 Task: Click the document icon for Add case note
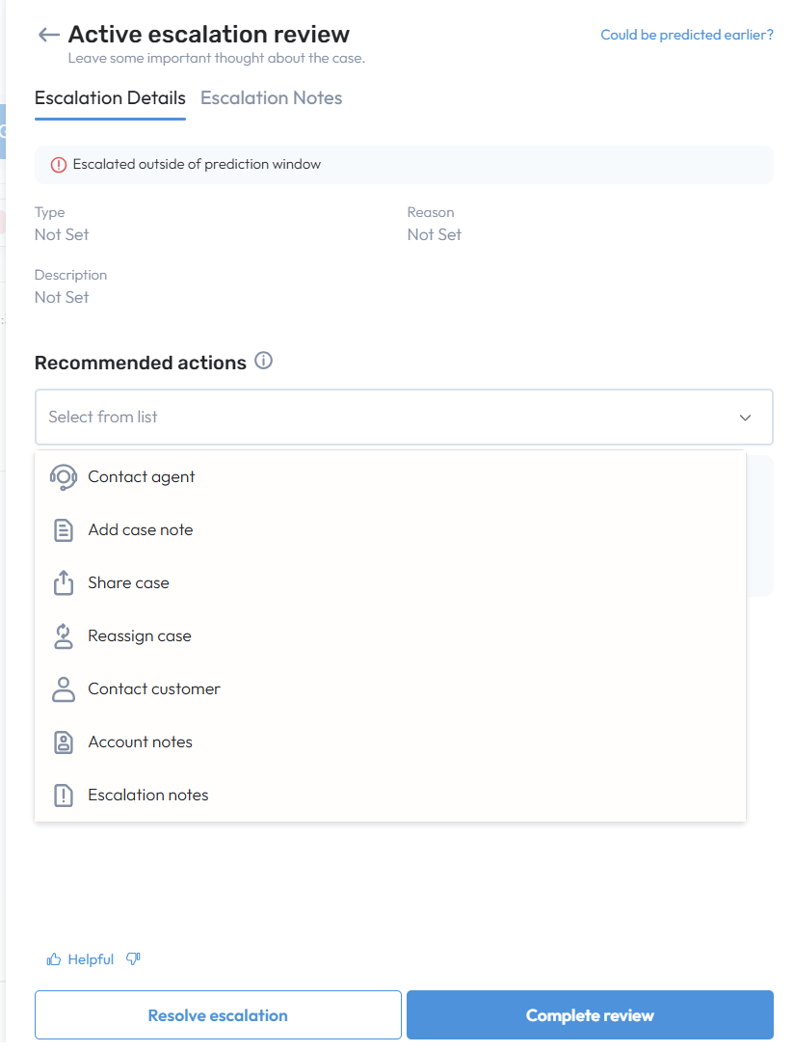click(63, 530)
